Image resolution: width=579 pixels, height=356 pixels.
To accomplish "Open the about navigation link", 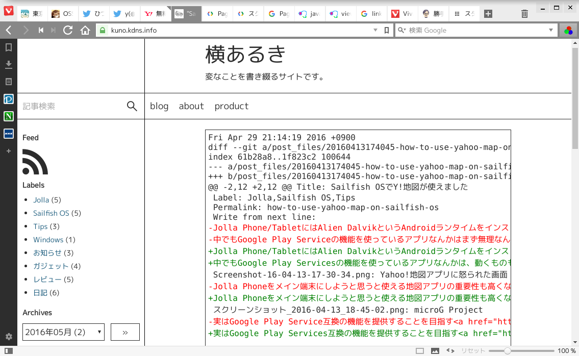I will (191, 107).
